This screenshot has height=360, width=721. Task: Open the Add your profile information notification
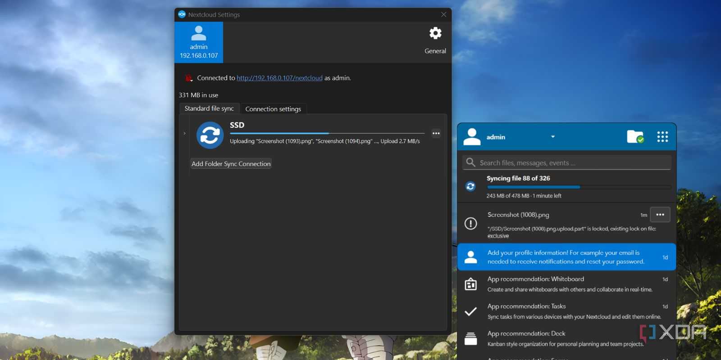(x=567, y=257)
